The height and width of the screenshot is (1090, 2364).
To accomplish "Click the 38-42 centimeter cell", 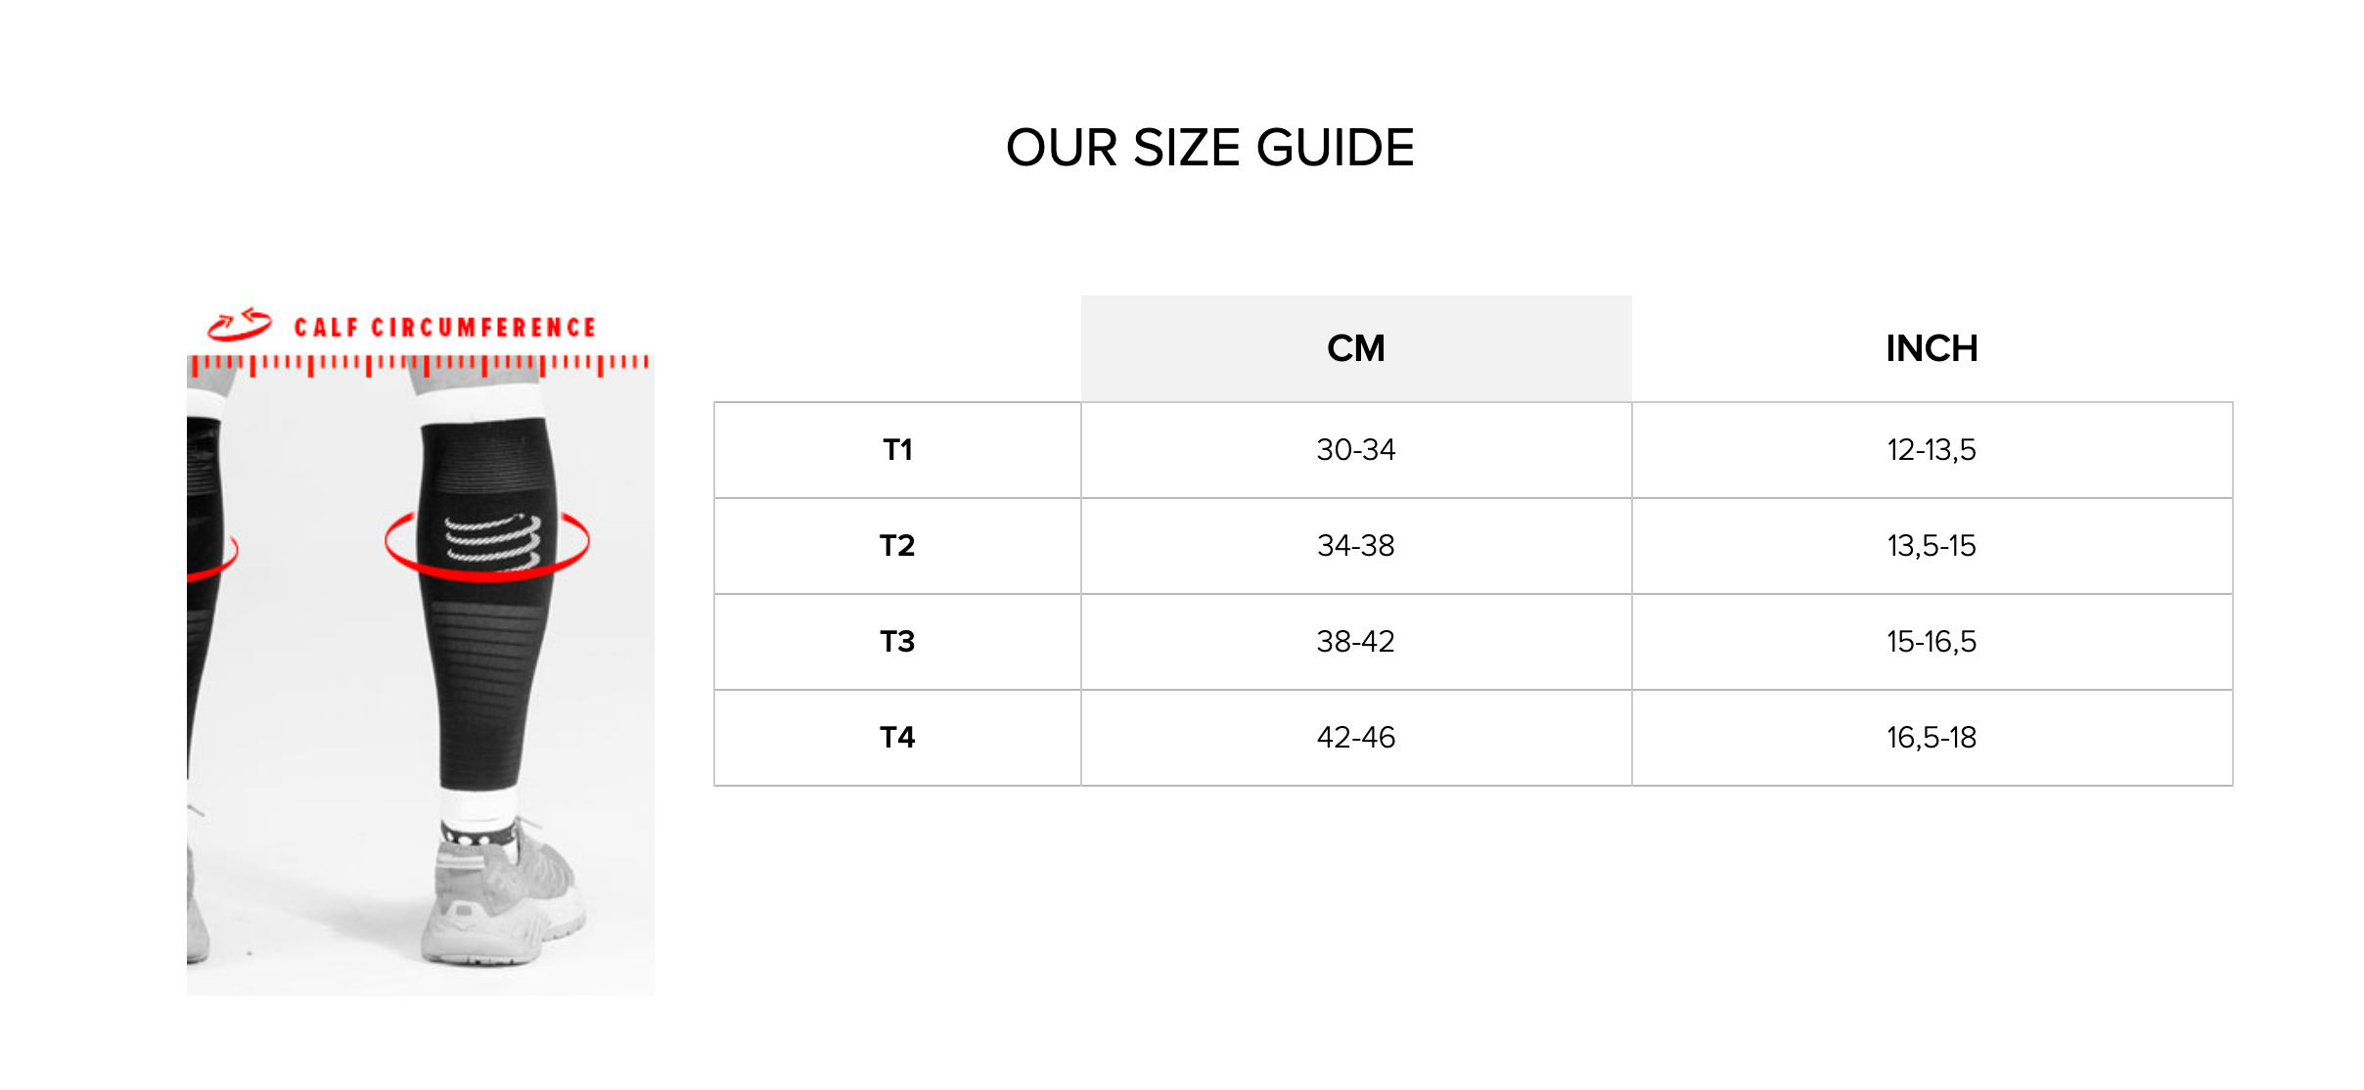I will point(1356,642).
